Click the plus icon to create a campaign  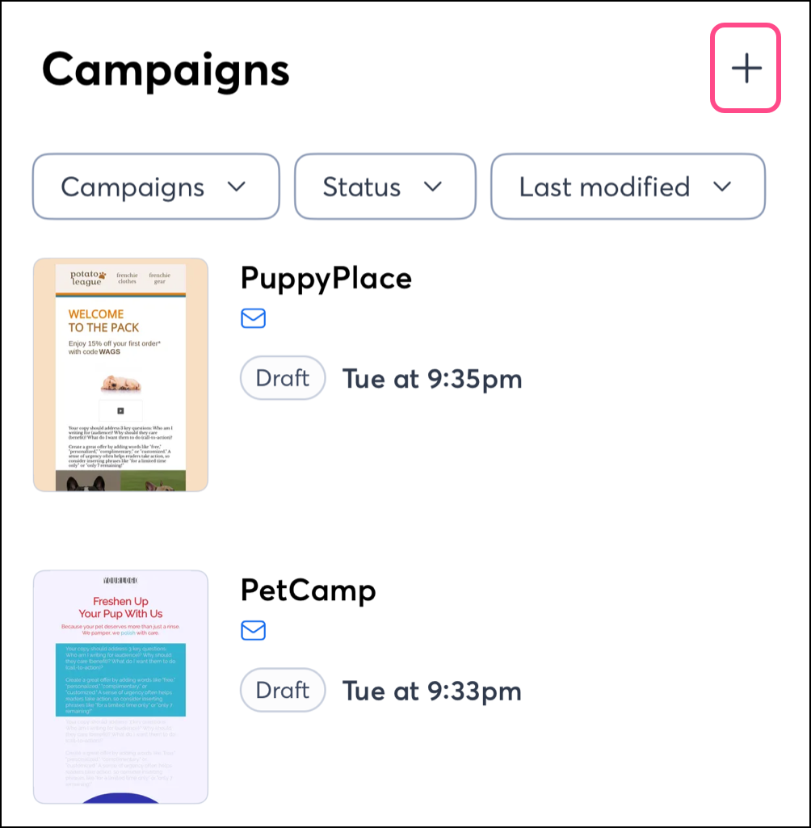pos(746,69)
